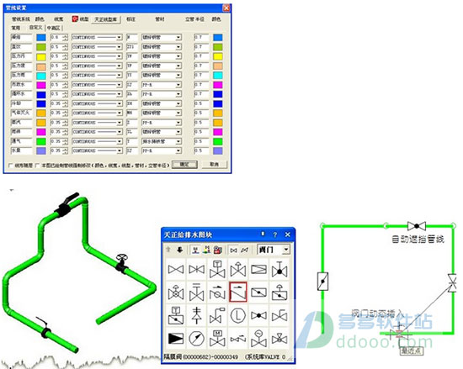Change the 气体灭火 left orange swatch
The height and width of the screenshot is (369, 463).
(41, 113)
